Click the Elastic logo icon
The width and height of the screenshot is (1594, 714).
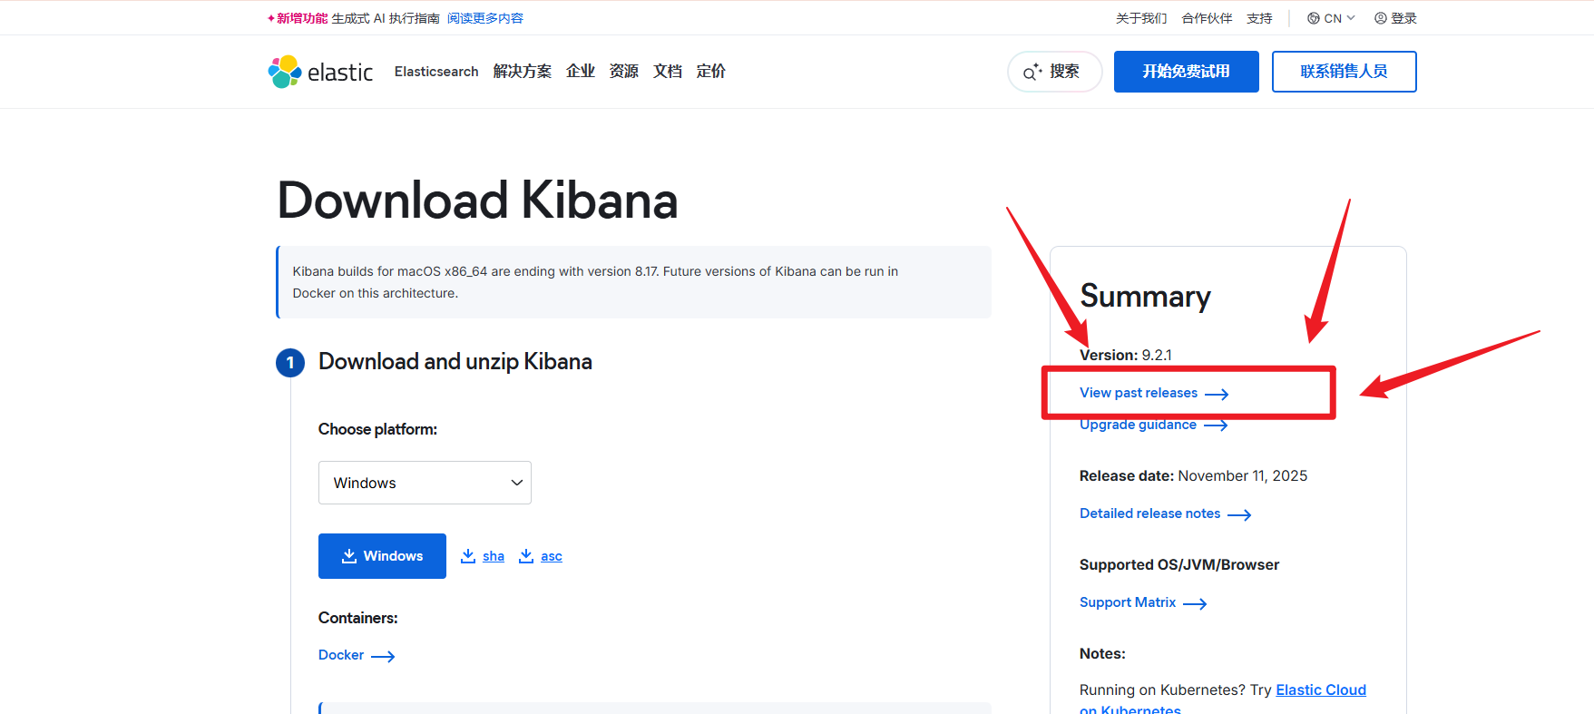(x=285, y=72)
